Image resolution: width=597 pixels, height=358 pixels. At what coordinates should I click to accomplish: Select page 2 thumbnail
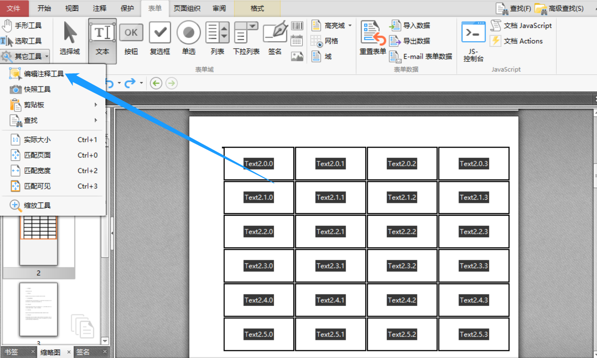[39, 241]
